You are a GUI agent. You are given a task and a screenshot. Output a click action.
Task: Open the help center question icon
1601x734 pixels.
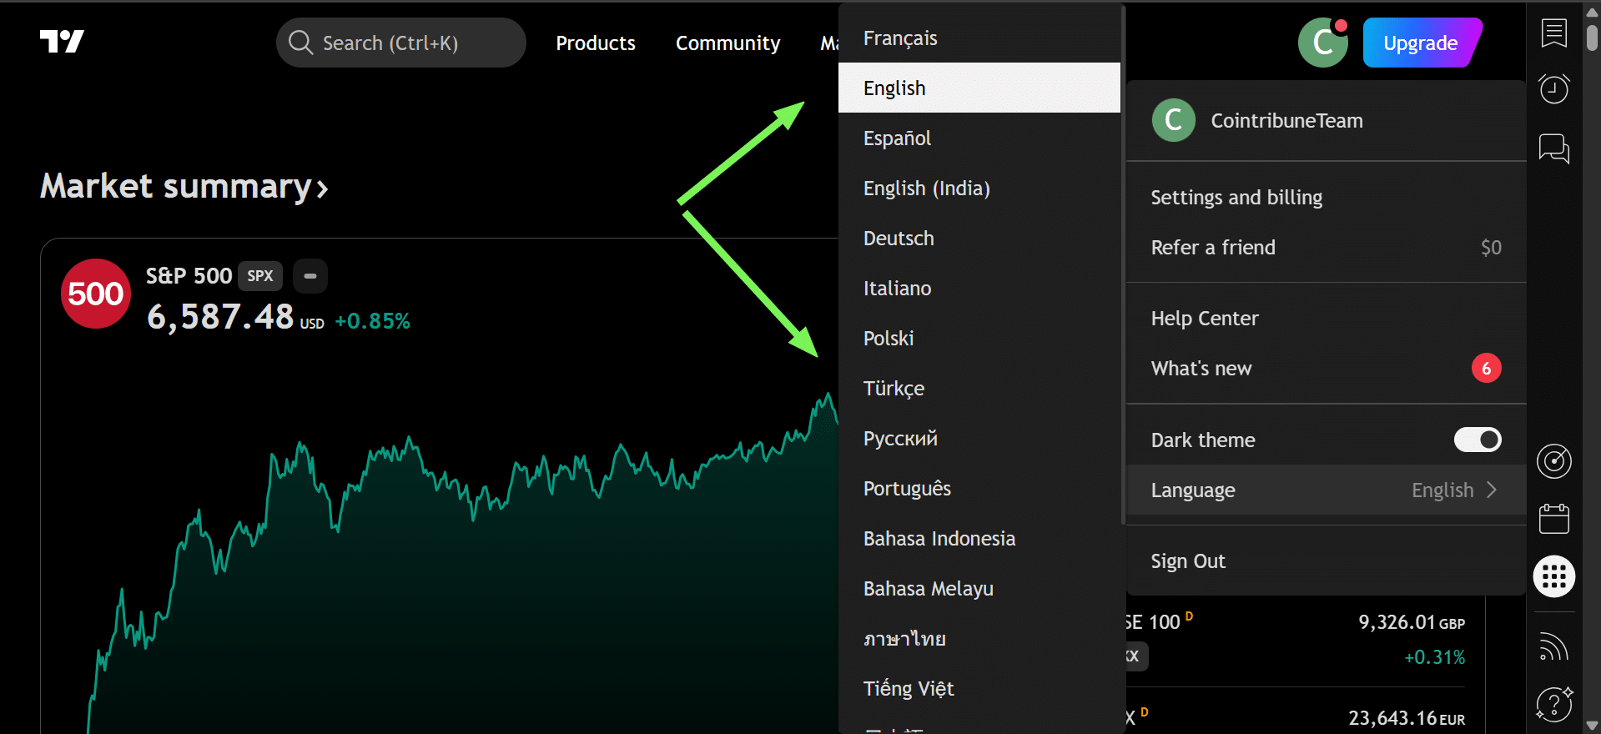tap(1553, 703)
